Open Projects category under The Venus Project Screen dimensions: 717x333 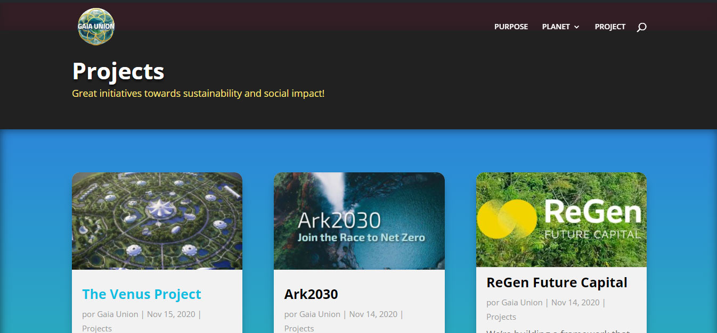pyautogui.click(x=97, y=328)
